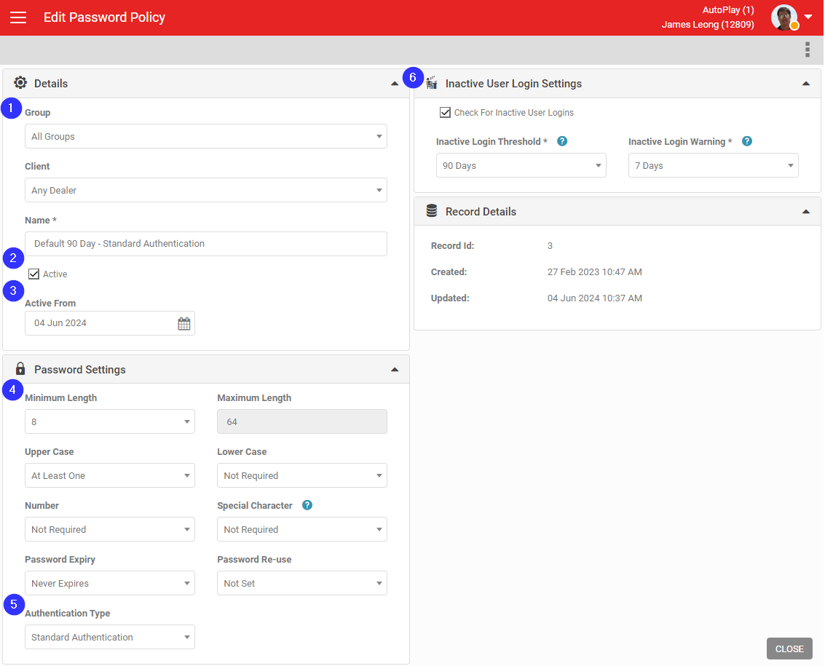Click the Edit Password Policy title
Image resolution: width=825 pixels, height=666 pixels.
[x=104, y=17]
